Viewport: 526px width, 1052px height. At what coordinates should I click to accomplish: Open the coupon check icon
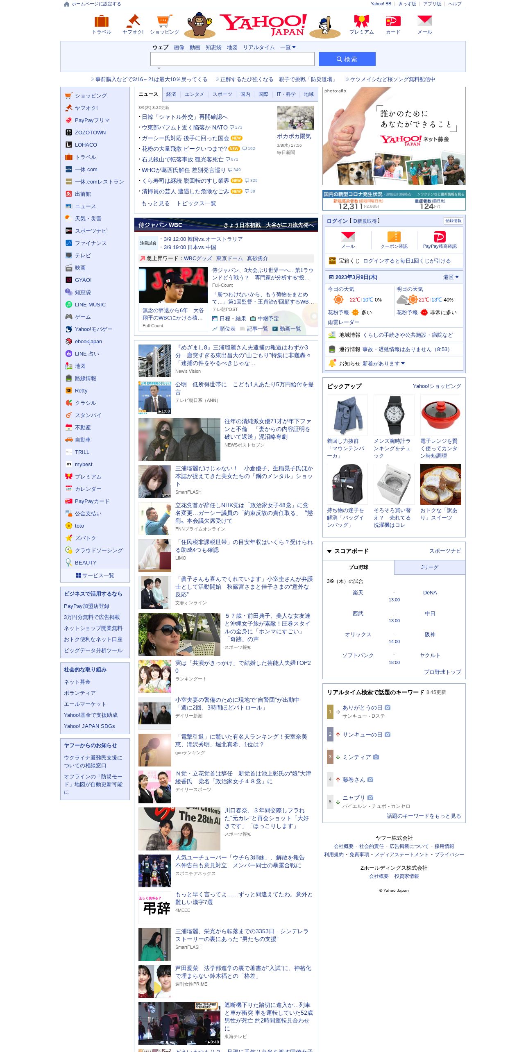(394, 237)
